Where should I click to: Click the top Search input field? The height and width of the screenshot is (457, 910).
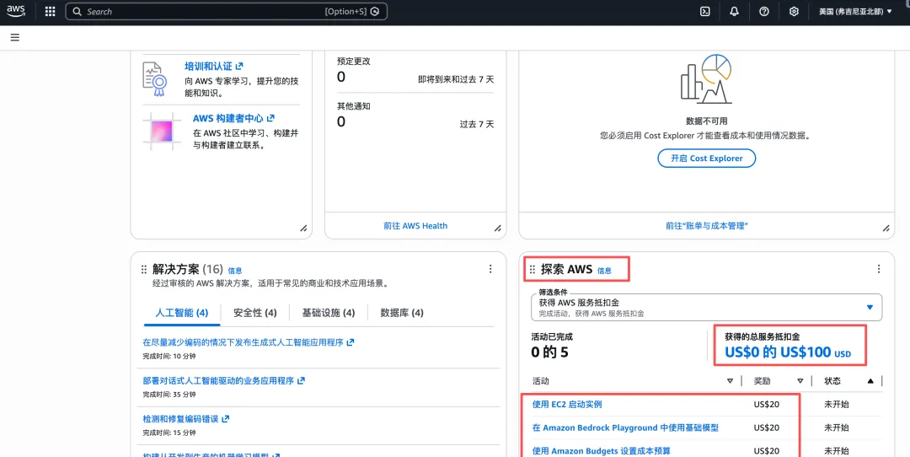[202, 12]
